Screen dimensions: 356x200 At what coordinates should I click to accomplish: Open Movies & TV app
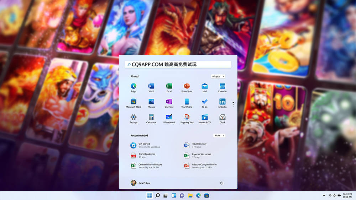[x=205, y=117]
